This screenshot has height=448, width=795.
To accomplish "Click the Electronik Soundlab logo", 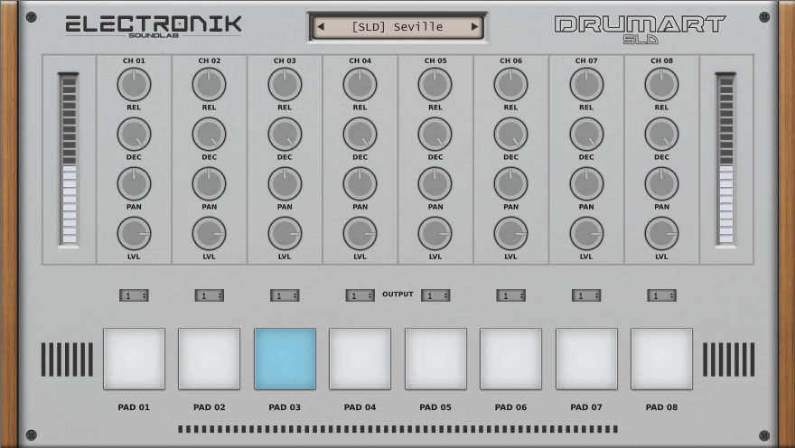I will [x=154, y=26].
